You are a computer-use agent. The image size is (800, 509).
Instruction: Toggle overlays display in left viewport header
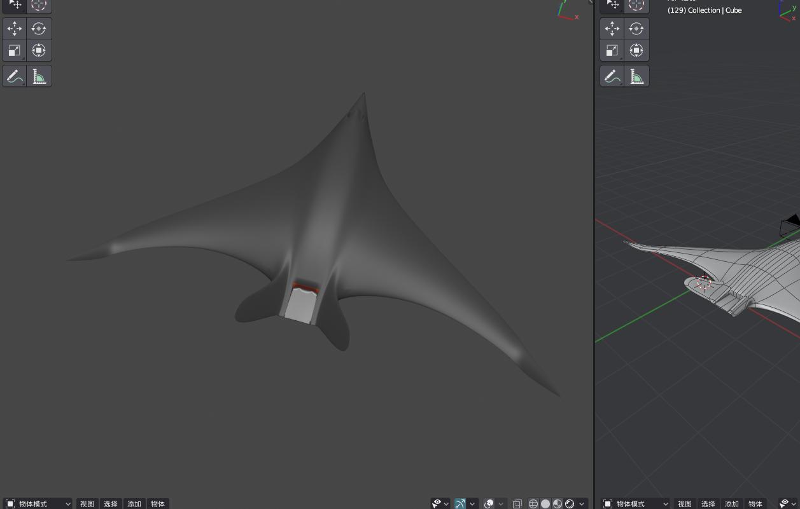[x=489, y=504]
